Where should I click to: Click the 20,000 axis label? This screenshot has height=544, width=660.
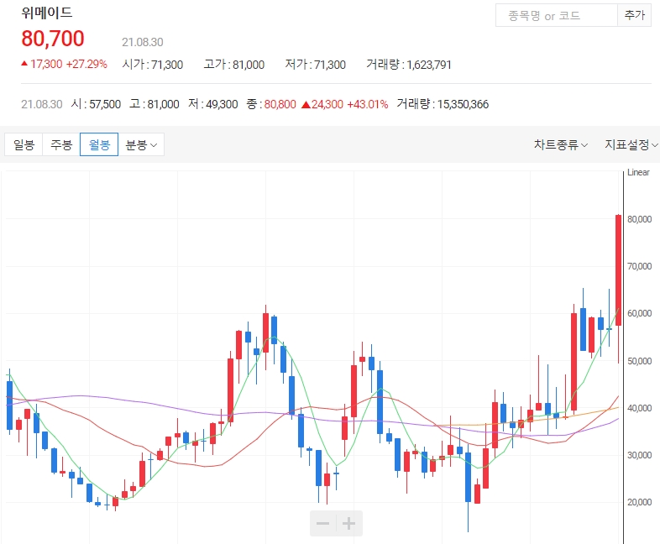point(639,502)
